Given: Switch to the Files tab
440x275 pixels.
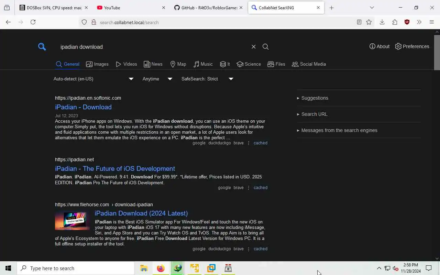Looking at the screenshot, I should (276, 64).
